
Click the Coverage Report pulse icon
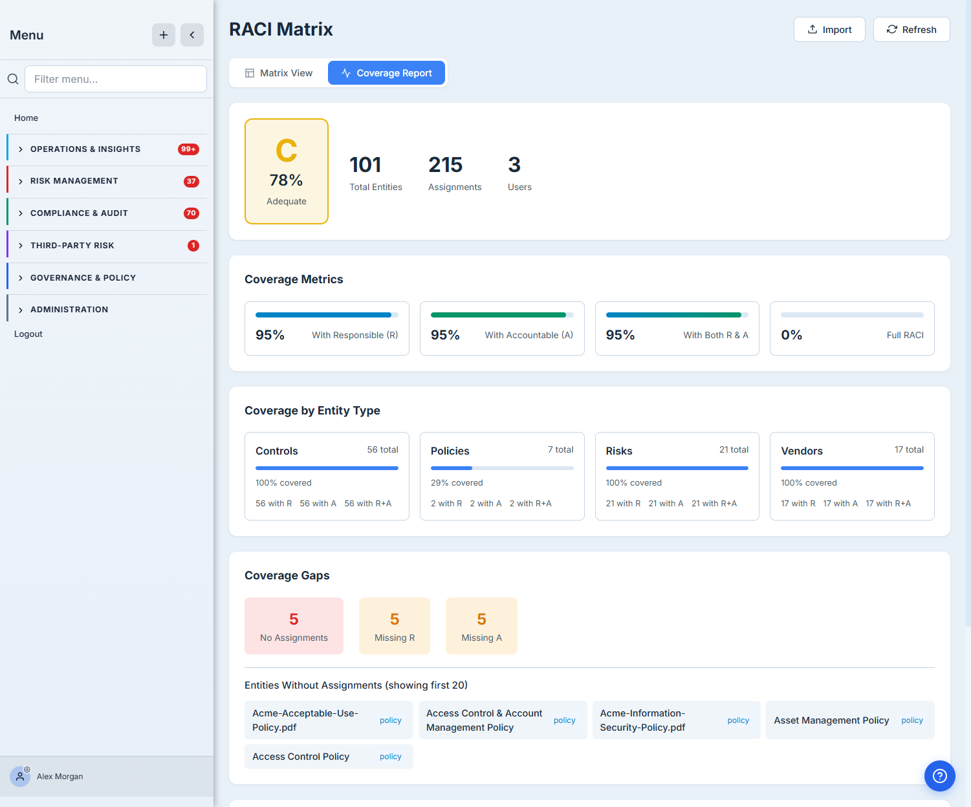pyautogui.click(x=346, y=73)
